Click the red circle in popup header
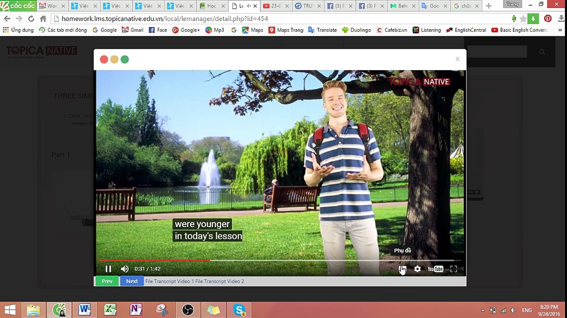This screenshot has height=318, width=567. (104, 59)
